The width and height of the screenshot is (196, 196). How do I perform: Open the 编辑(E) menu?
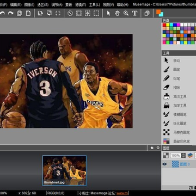click(x=16, y=4)
